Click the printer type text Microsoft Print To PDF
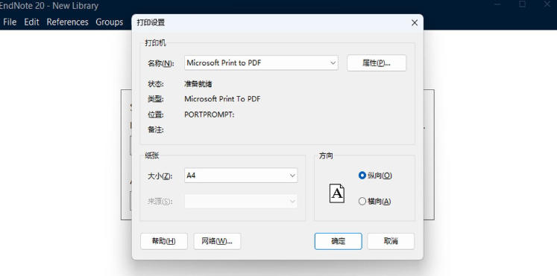The width and height of the screenshot is (557, 276). tap(222, 99)
